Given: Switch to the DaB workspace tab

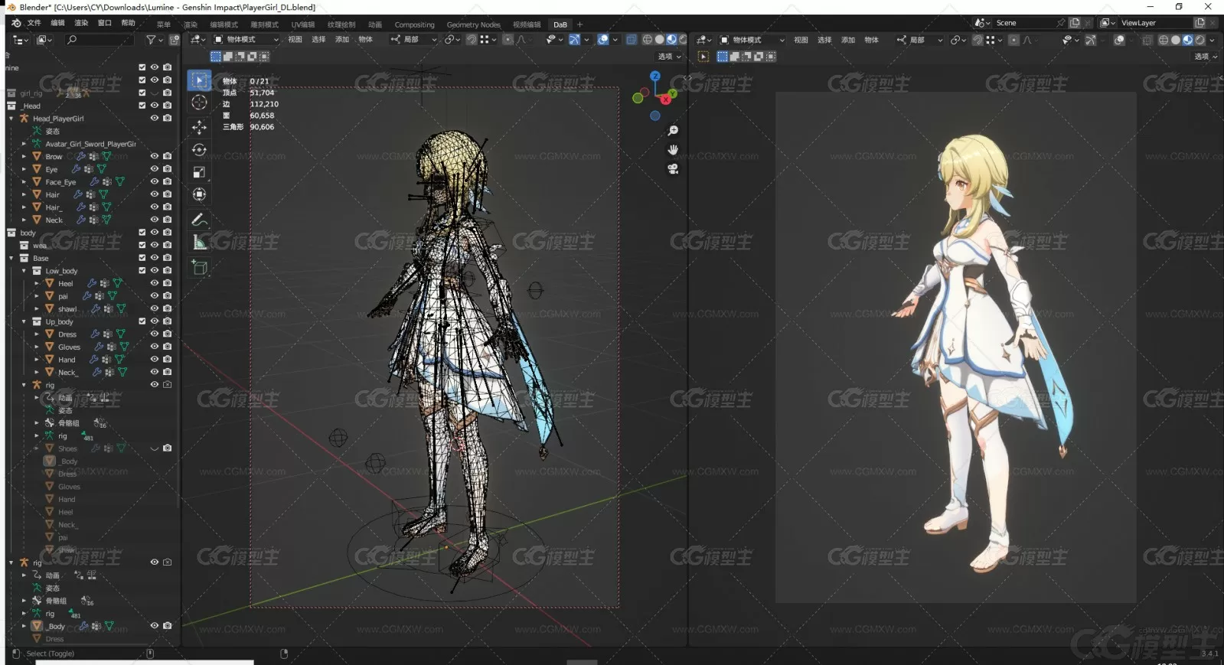Looking at the screenshot, I should pos(560,24).
